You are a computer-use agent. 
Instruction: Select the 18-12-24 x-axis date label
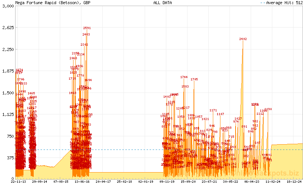(294, 182)
